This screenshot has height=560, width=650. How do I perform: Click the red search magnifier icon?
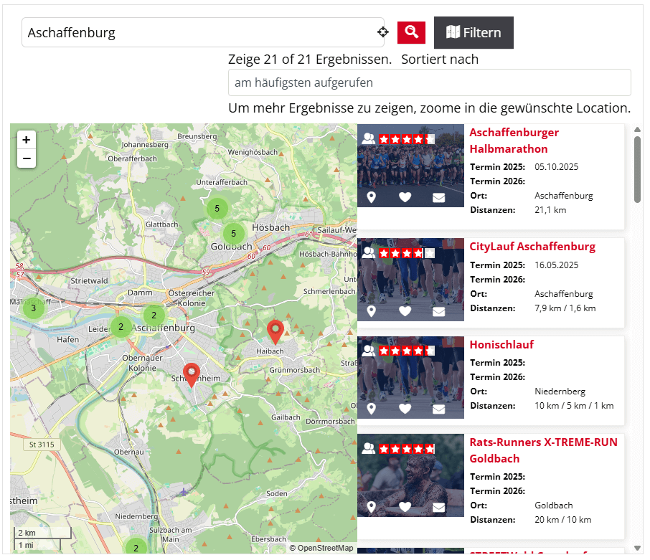411,32
